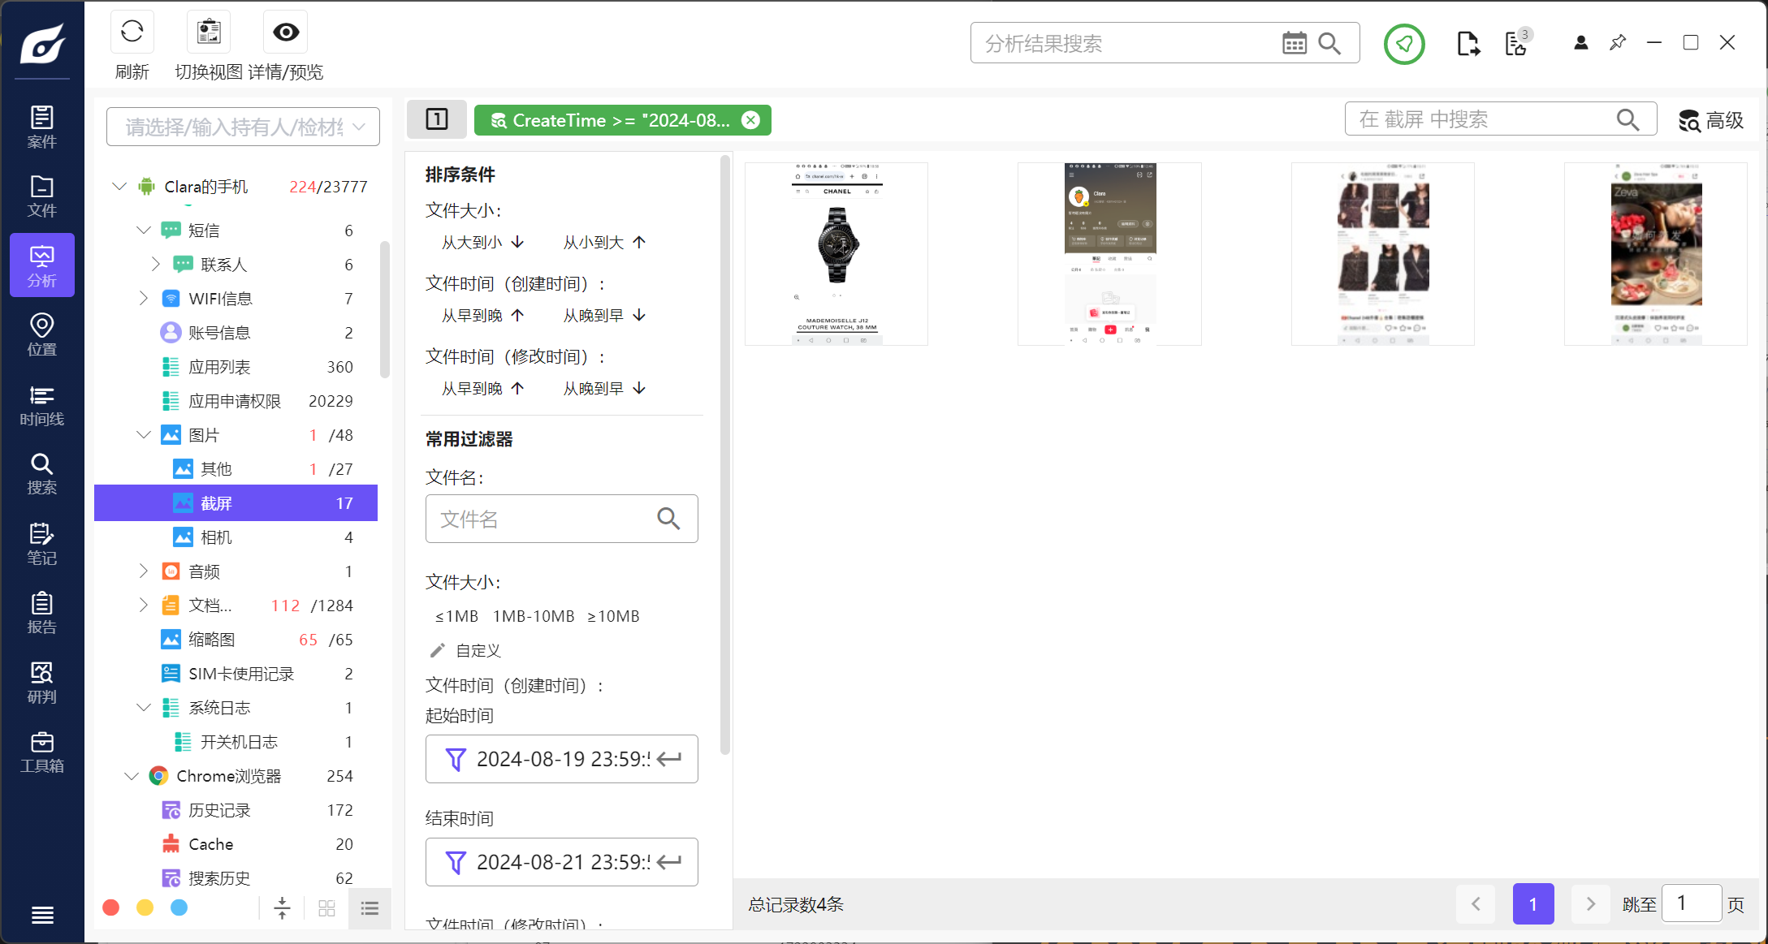Image resolution: width=1768 pixels, height=944 pixels.
Task: Click the green shield status icon
Action: [1404, 44]
